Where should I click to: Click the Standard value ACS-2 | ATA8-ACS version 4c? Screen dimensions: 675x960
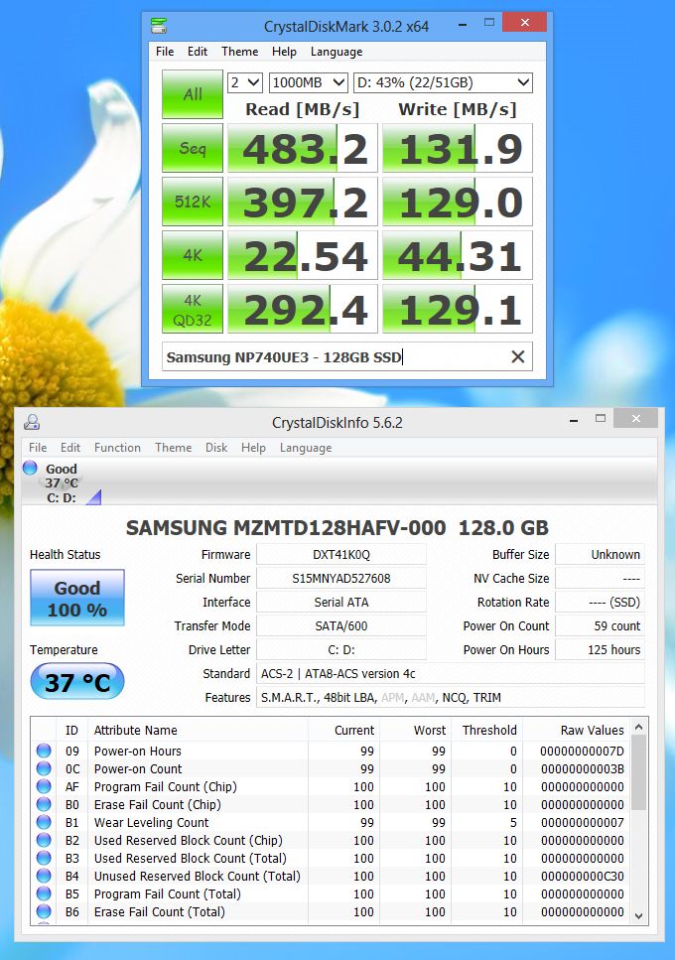[451, 673]
